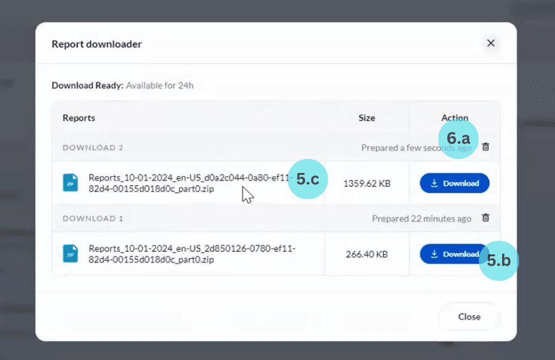Delete Download 2 with its trash icon

486,147
